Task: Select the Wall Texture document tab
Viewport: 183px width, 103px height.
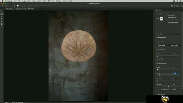Action: 20,9
